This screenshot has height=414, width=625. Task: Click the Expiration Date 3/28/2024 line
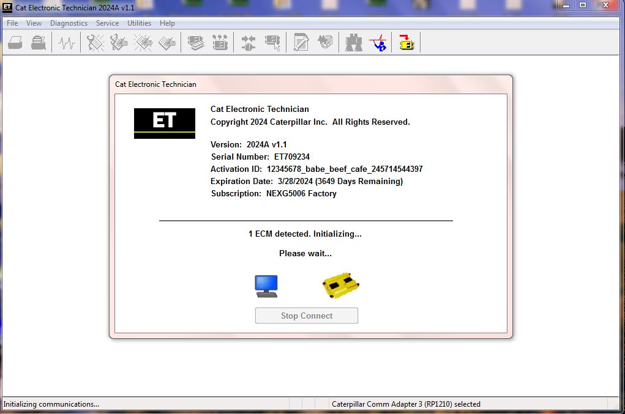pos(307,182)
